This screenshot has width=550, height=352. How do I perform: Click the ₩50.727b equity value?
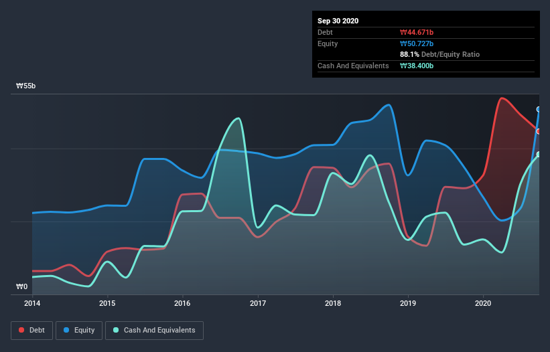pyautogui.click(x=417, y=43)
